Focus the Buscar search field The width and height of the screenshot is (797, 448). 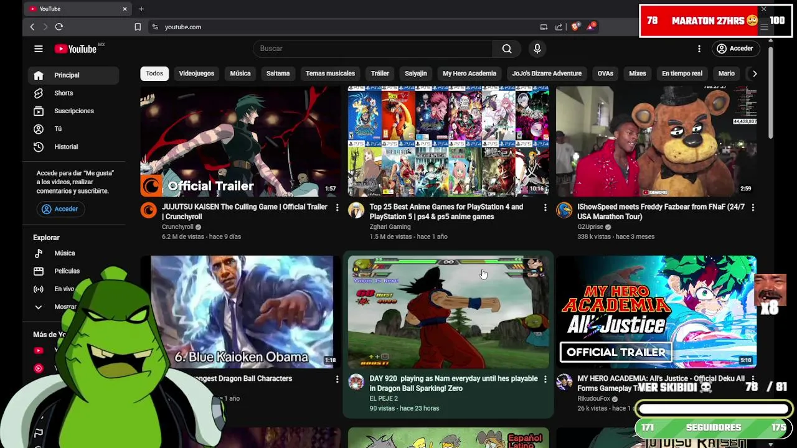pos(373,49)
